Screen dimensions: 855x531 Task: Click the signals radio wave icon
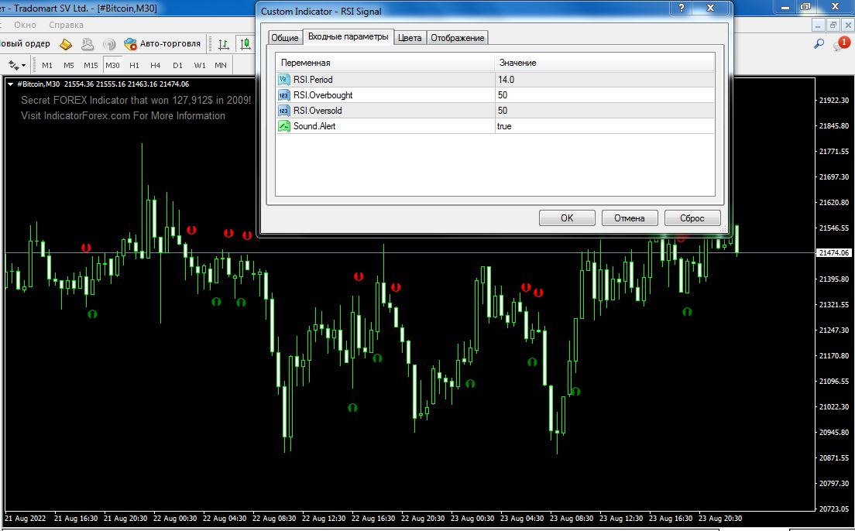[109, 44]
